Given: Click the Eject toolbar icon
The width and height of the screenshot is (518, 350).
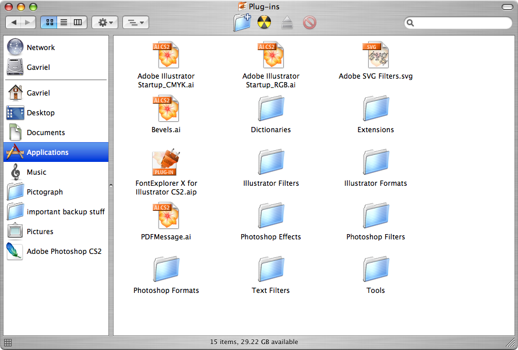Looking at the screenshot, I should (287, 23).
